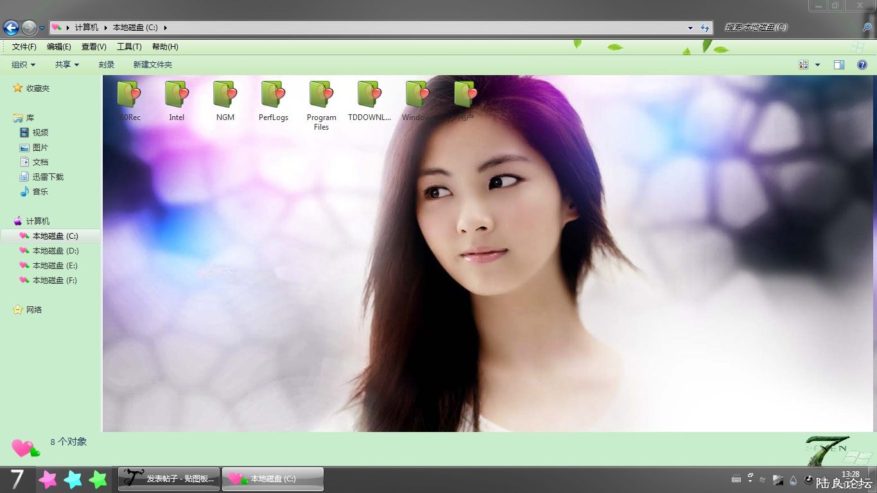The width and height of the screenshot is (877, 493).
Task: Expand the address bar history dropdown
Action: tap(690, 28)
